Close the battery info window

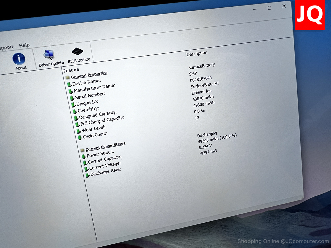coord(284,6)
